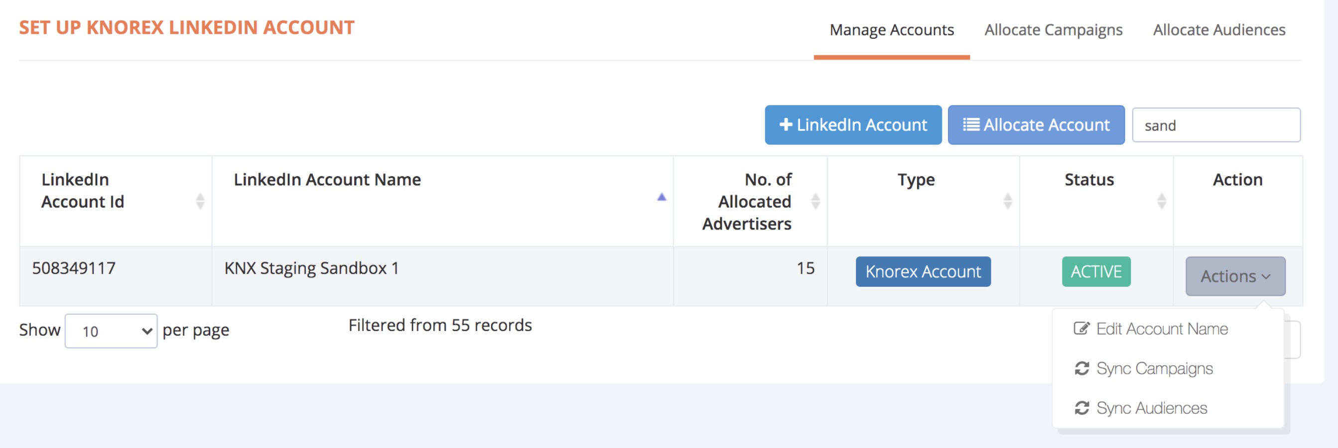
Task: Open the Allocate Campaigns tab
Action: [x=1053, y=30]
